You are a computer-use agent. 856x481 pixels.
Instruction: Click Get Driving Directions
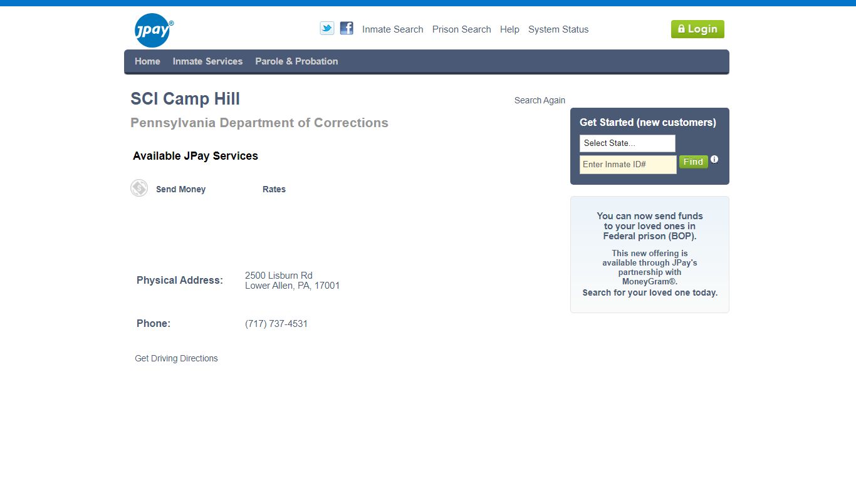click(x=176, y=358)
